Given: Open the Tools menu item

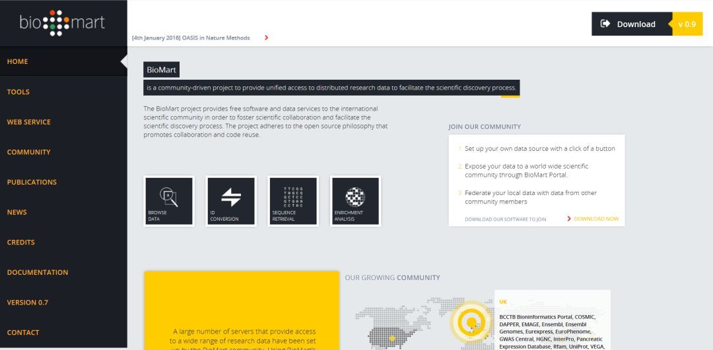Looking at the screenshot, I should [x=63, y=92].
